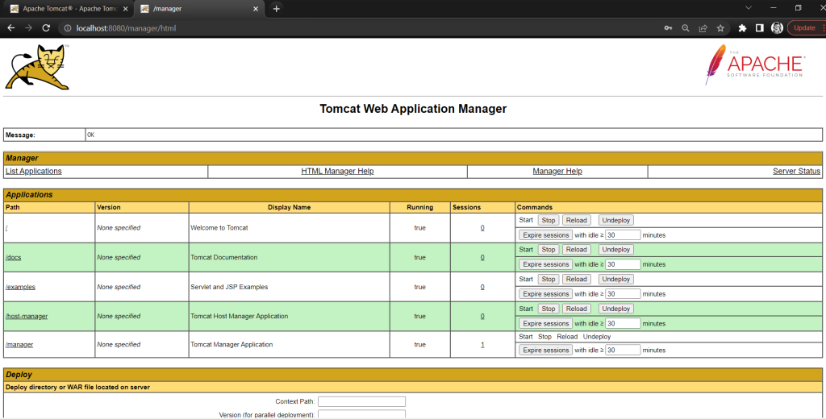Expire sessions for Welcome to Tomcat
826x419 pixels.
[x=546, y=235]
